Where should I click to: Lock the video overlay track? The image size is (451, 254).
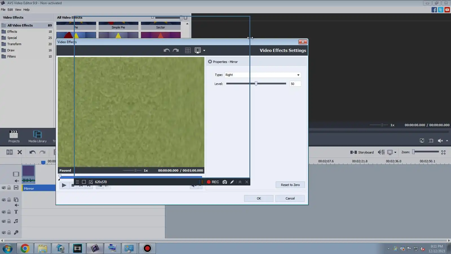pyautogui.click(x=9, y=200)
